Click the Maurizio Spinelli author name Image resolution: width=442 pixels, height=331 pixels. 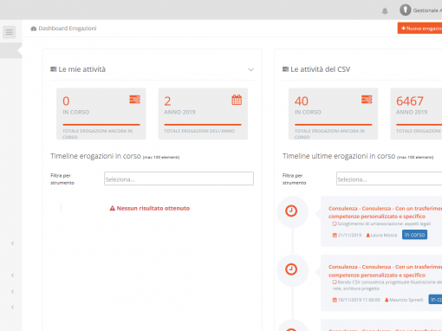pyautogui.click(x=406, y=300)
